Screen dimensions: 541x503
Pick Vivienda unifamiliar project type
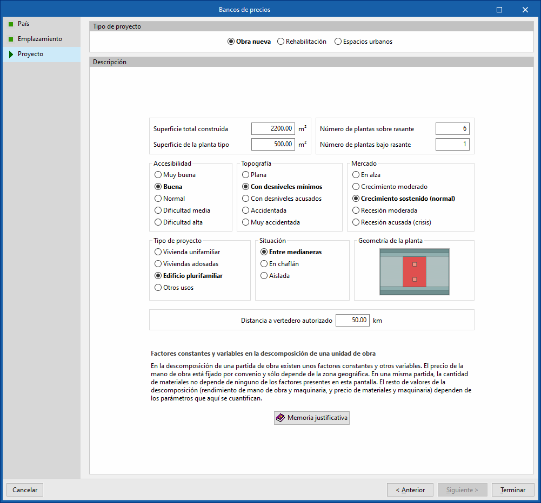click(188, 252)
